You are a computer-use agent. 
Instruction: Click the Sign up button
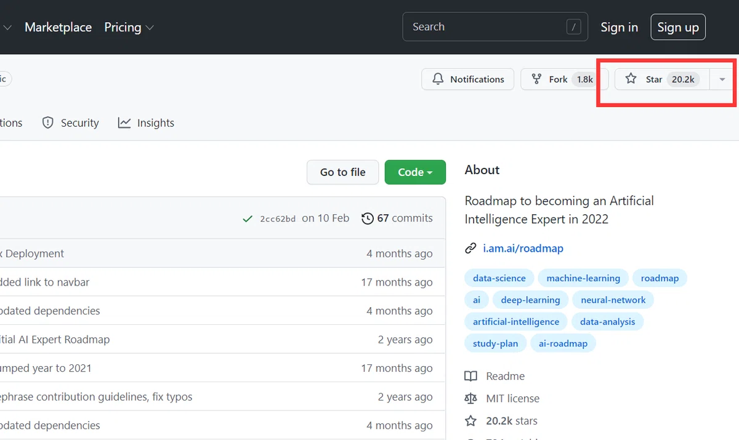678,27
